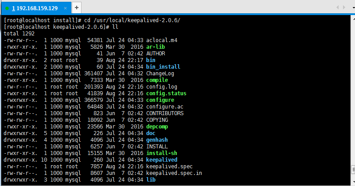
Task: Close the 192.168.159.129 session tab
Action: [65, 8]
